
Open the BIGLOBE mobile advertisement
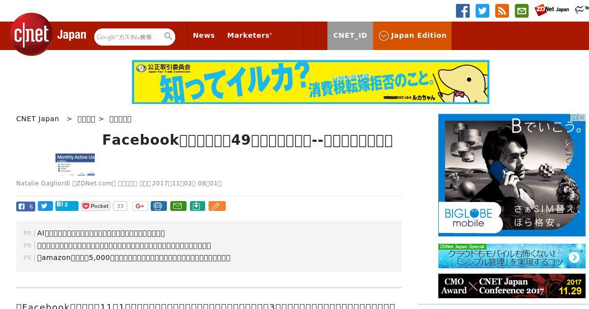coord(512,175)
